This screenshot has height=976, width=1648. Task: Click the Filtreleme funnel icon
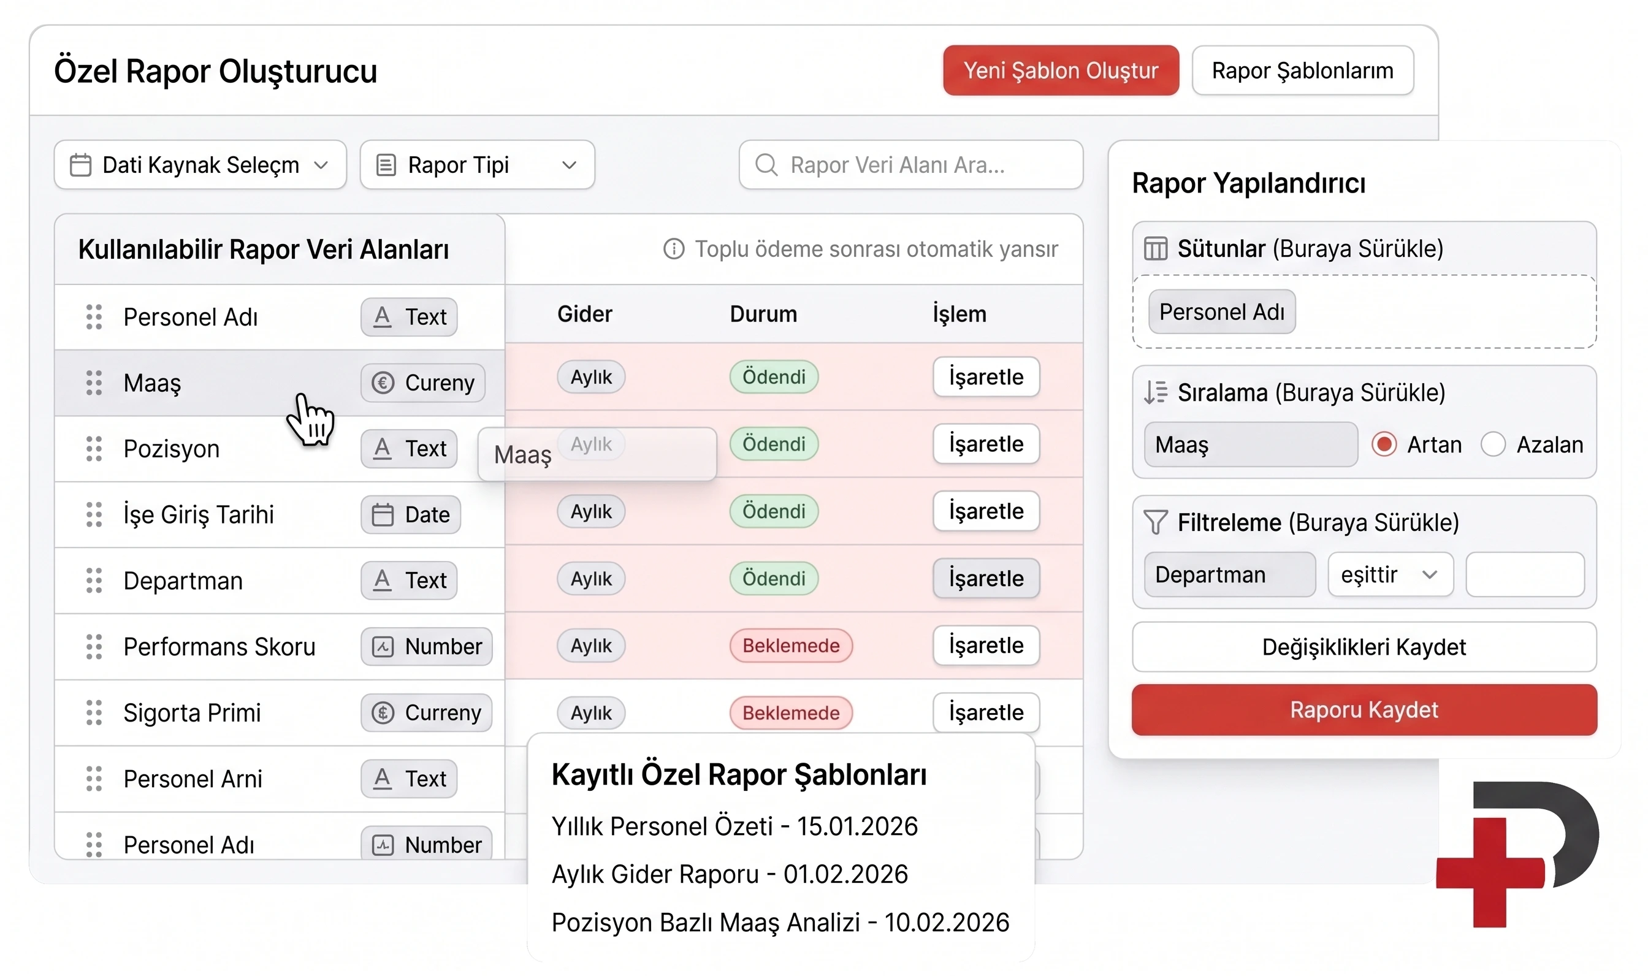[x=1156, y=522]
